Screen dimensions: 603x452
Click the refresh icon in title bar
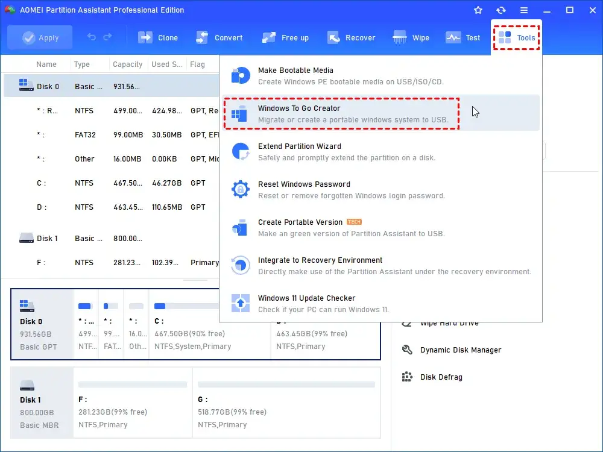(500, 10)
